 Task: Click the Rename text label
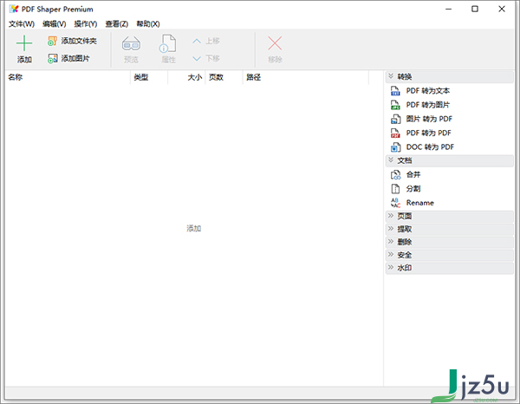click(419, 203)
